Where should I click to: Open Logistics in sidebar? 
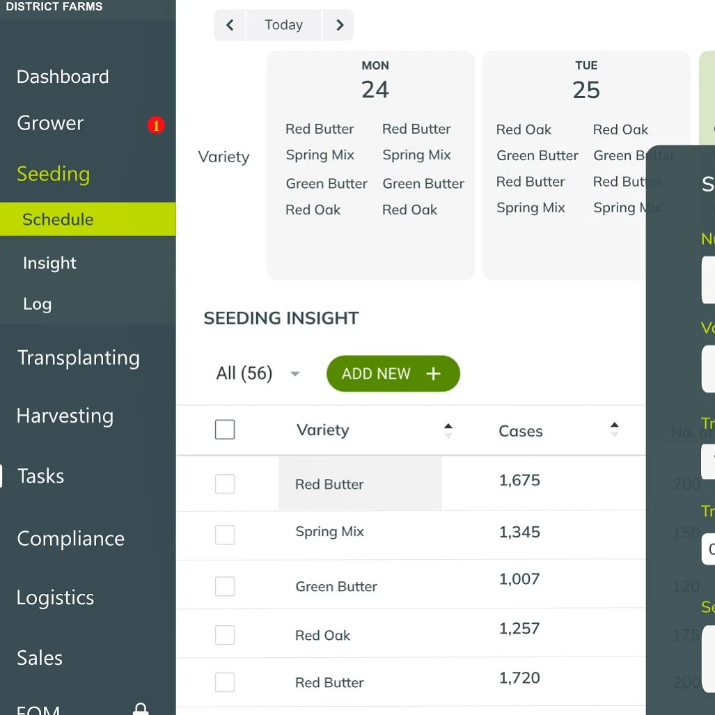click(x=55, y=598)
